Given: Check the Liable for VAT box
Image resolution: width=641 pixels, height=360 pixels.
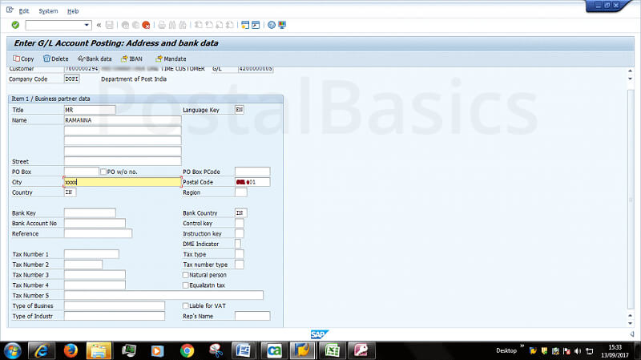Looking at the screenshot, I should [186, 305].
